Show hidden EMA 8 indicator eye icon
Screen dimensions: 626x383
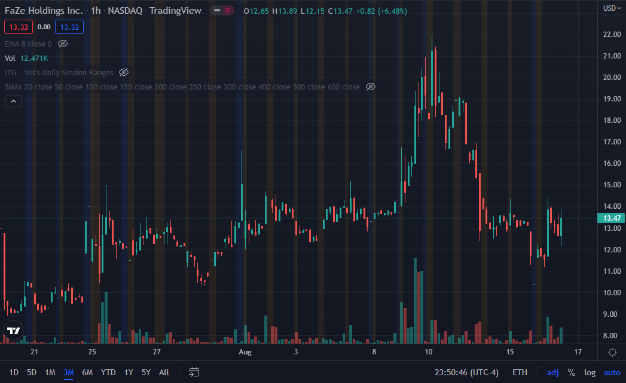coord(63,44)
